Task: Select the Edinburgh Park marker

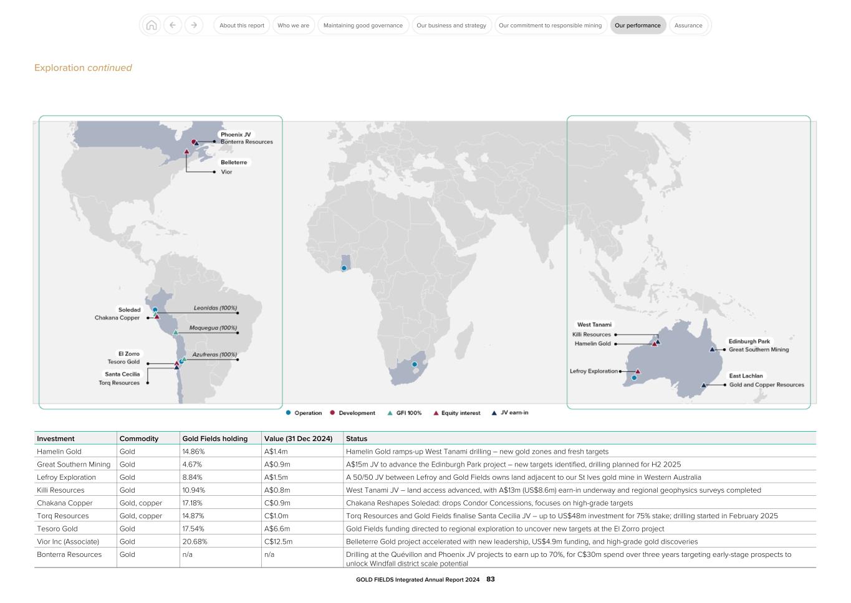Action: point(711,349)
